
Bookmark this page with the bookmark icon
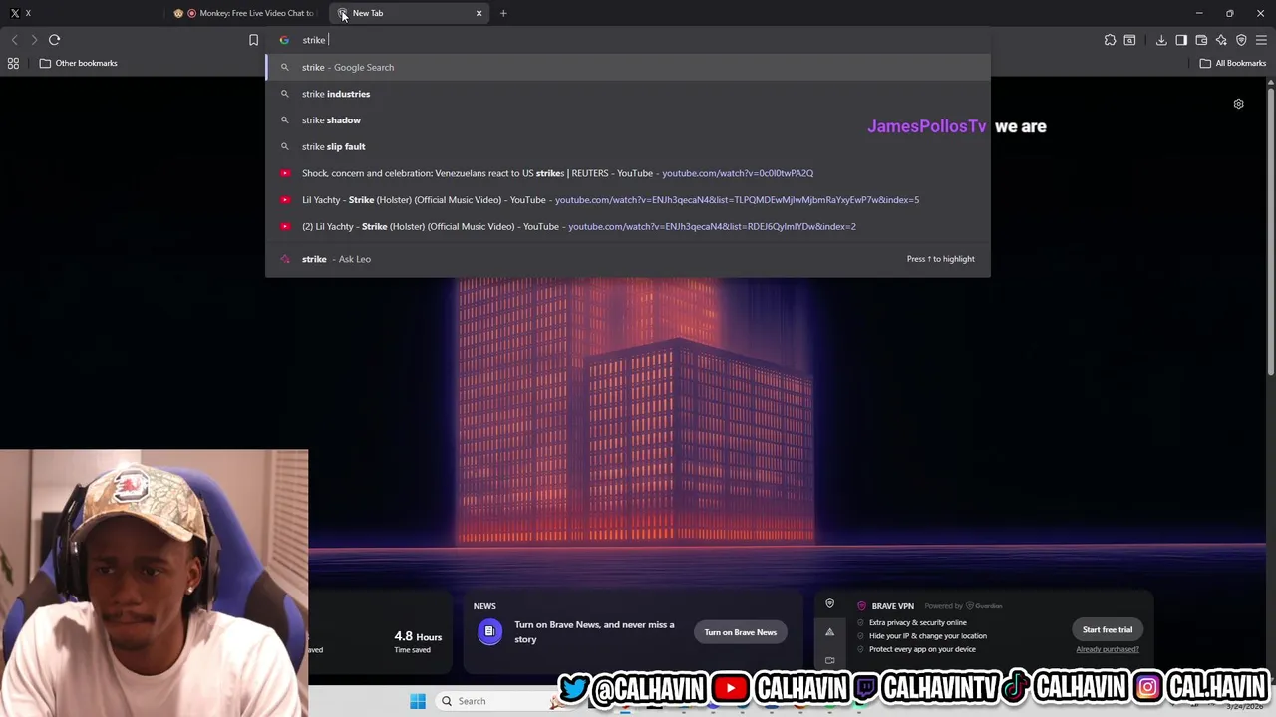[x=253, y=40]
